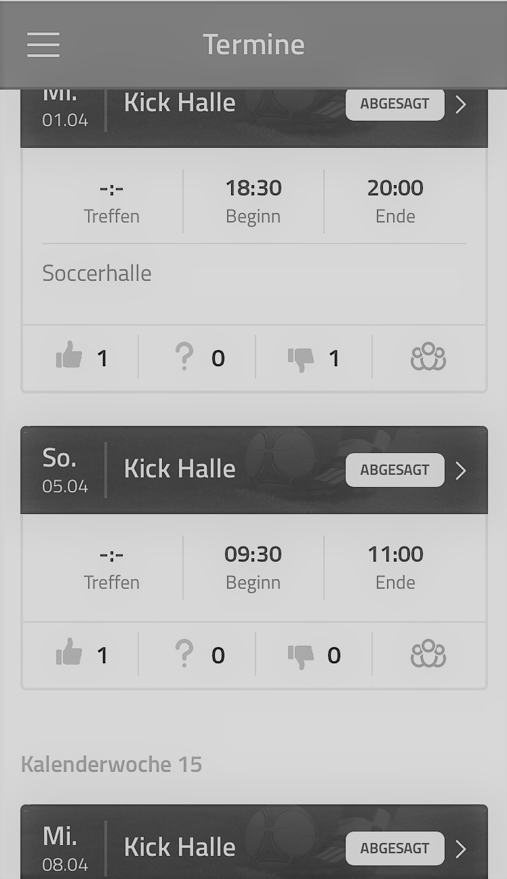Click the ABGESAGT badge on the So. 05.04 event
This screenshot has height=879, width=507.
pyautogui.click(x=394, y=470)
